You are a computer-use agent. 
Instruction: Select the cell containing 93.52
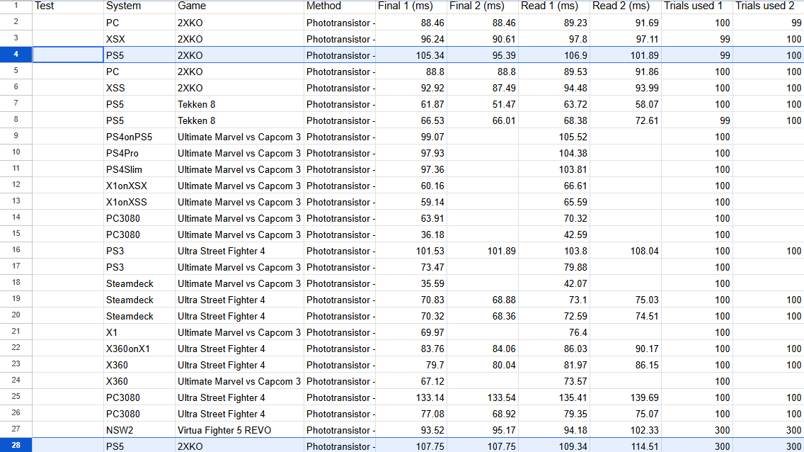pyautogui.click(x=410, y=430)
